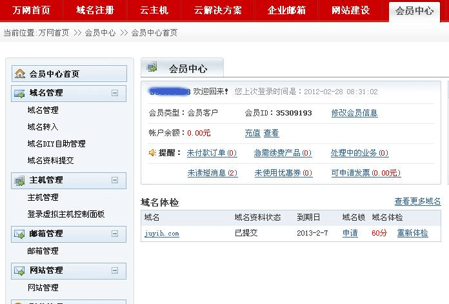The image size is (449, 304).
Task: Select 域名转入 in the sidebar
Action: [43, 127]
